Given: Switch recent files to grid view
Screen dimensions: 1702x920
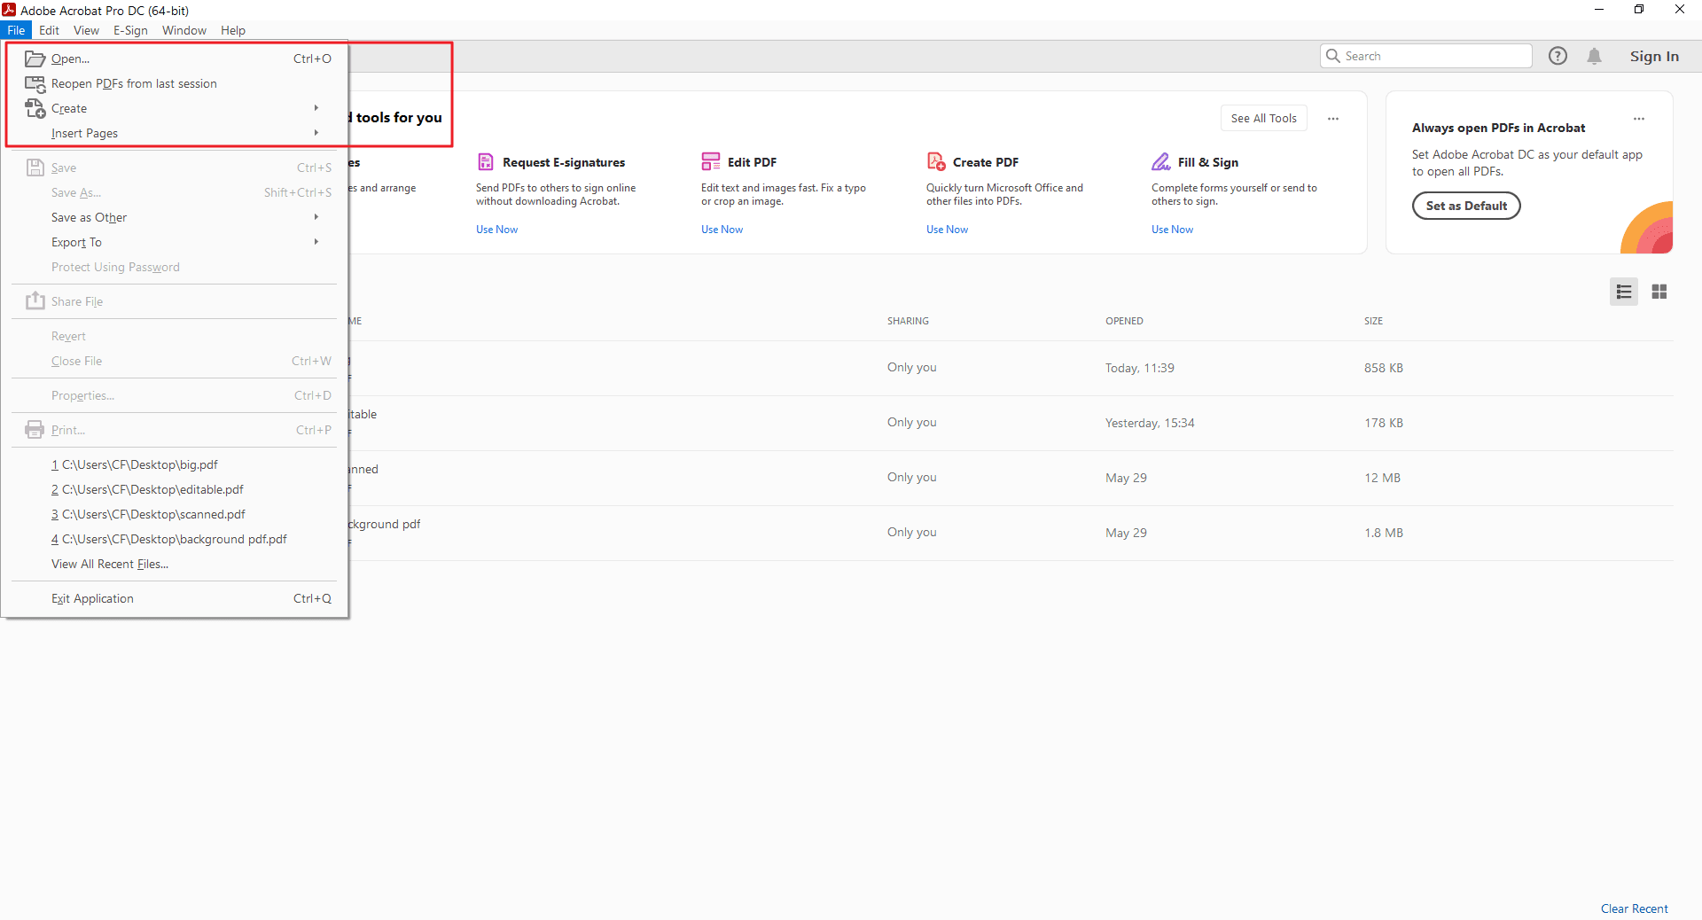Looking at the screenshot, I should tap(1659, 291).
